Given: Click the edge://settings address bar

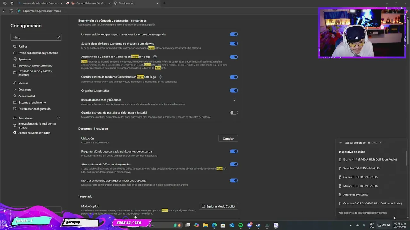Looking at the screenshot, I should click(167, 11).
